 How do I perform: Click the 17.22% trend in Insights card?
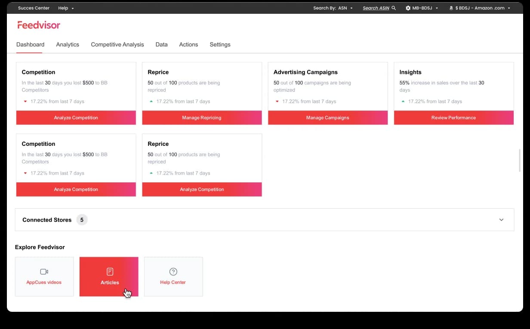coord(431,101)
